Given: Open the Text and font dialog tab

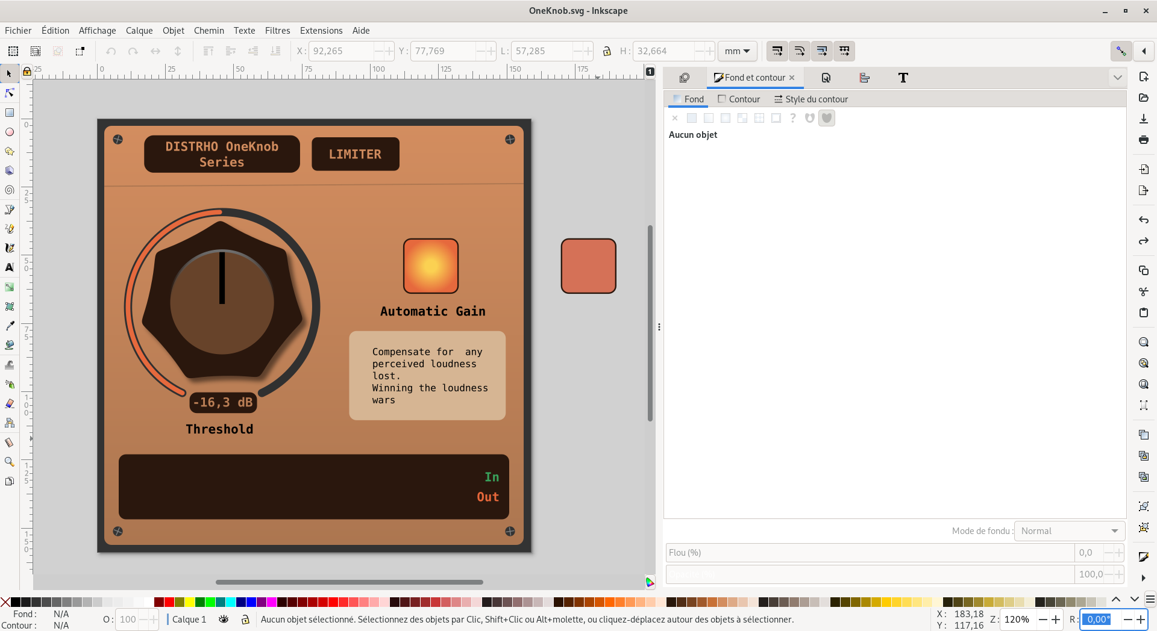Looking at the screenshot, I should 903,78.
